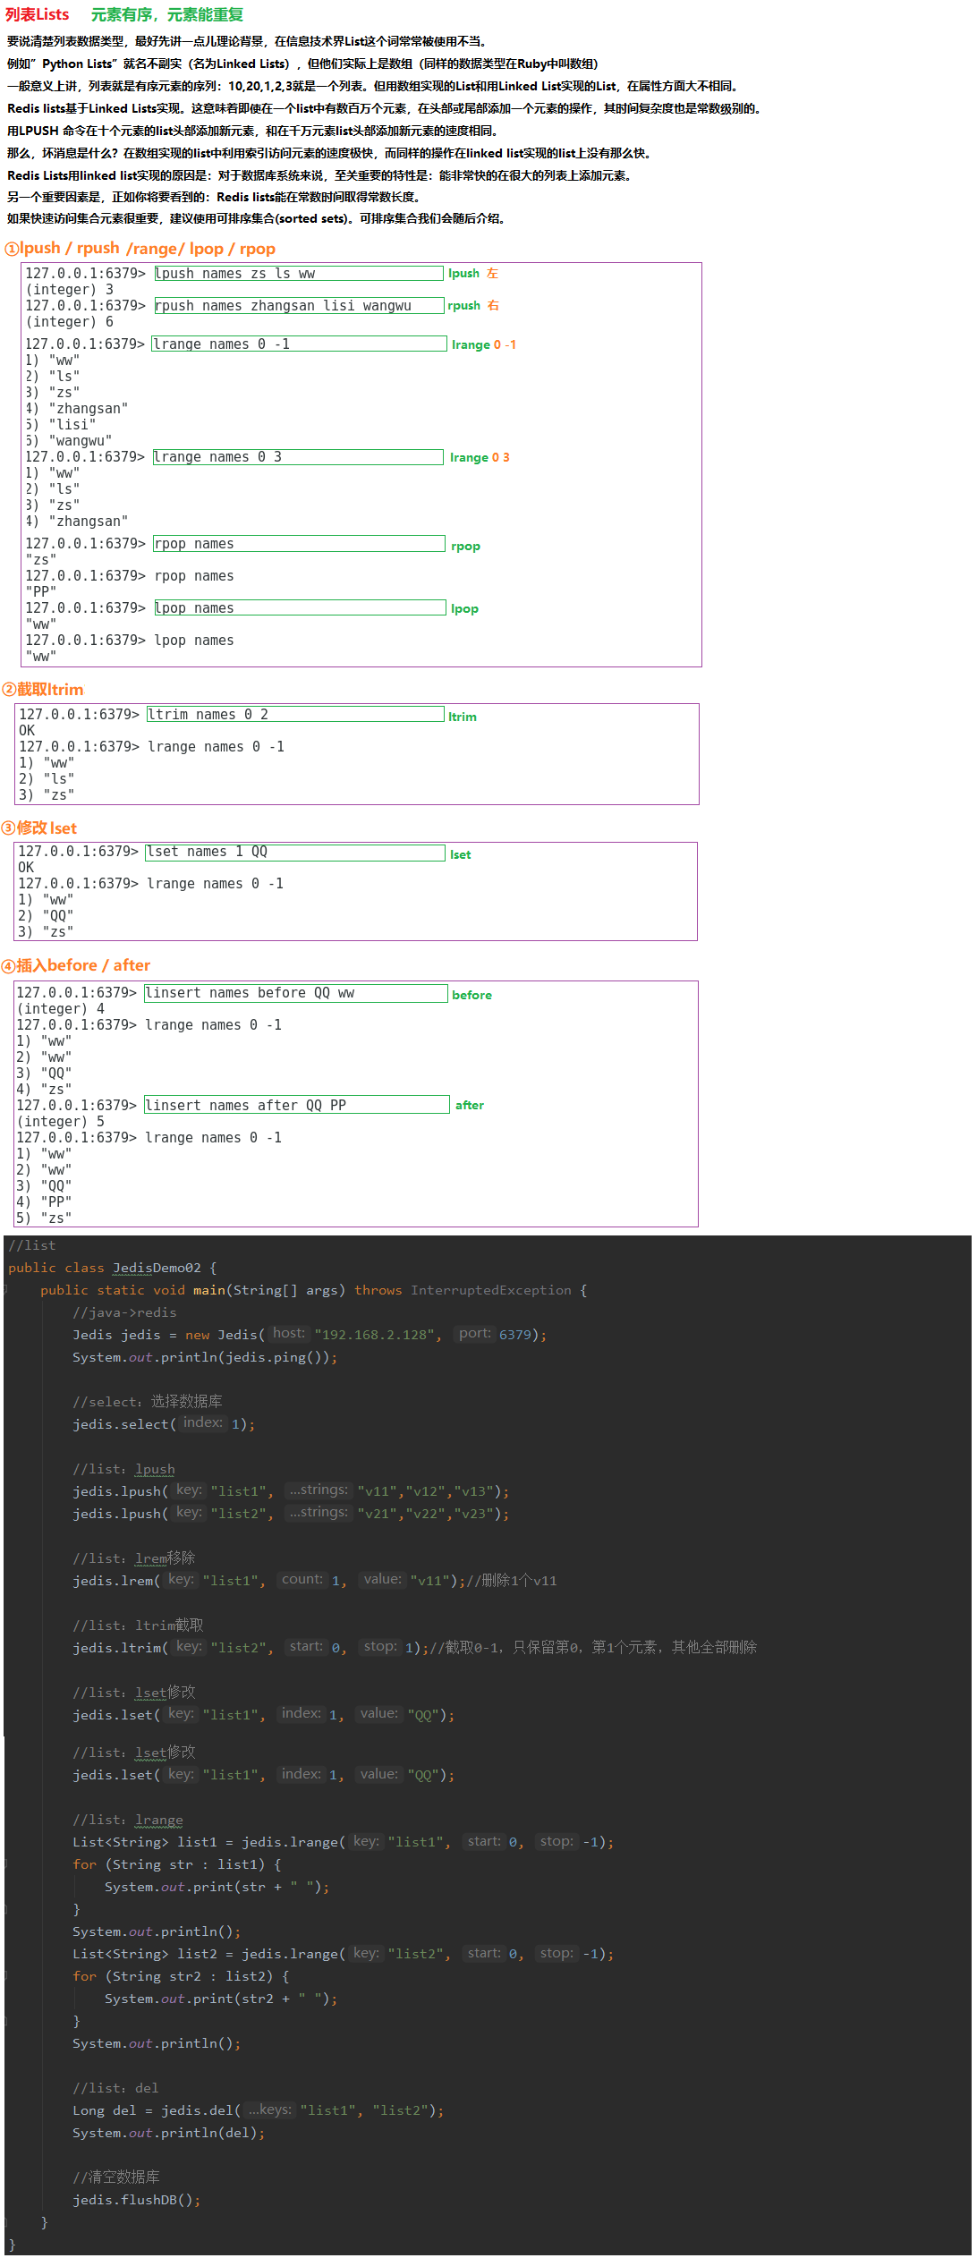Image resolution: width=977 pixels, height=2258 pixels.
Task: Click the ④插入before / after section heading
Action: coord(76,965)
